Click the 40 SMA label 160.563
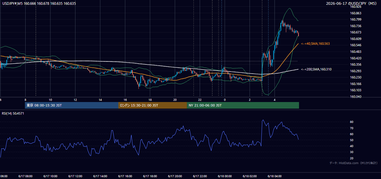Image resolution: width=381 pixels, height=179 pixels. point(315,44)
